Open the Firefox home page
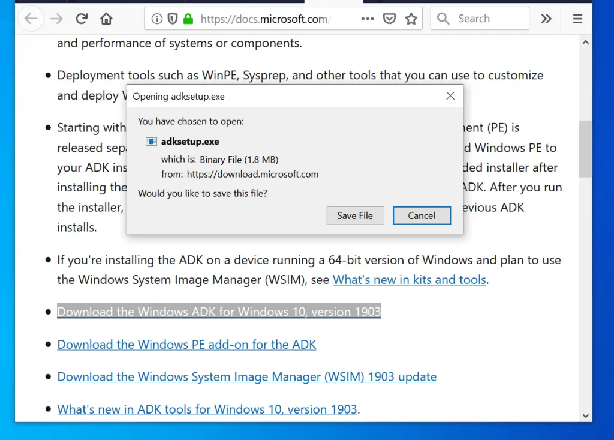The image size is (614, 440). [106, 19]
